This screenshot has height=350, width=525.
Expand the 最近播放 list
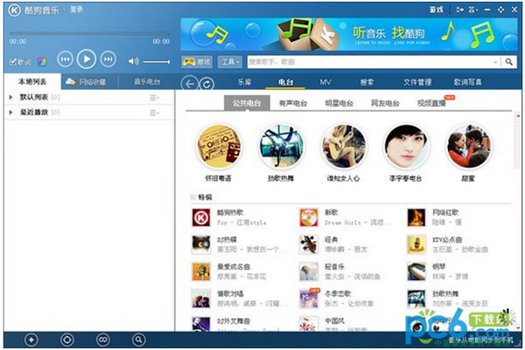click(10, 113)
